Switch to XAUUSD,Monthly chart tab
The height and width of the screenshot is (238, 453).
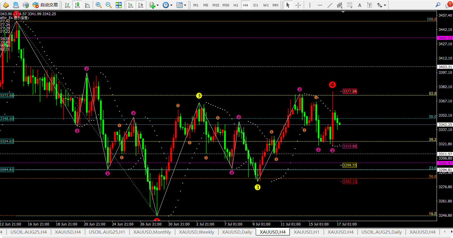(x=152, y=232)
